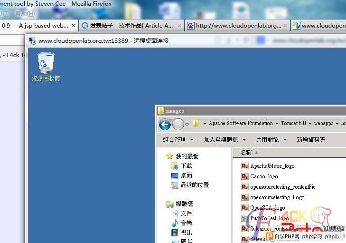
Task: Select 文件 library in the navigation pane
Action: (186, 213)
